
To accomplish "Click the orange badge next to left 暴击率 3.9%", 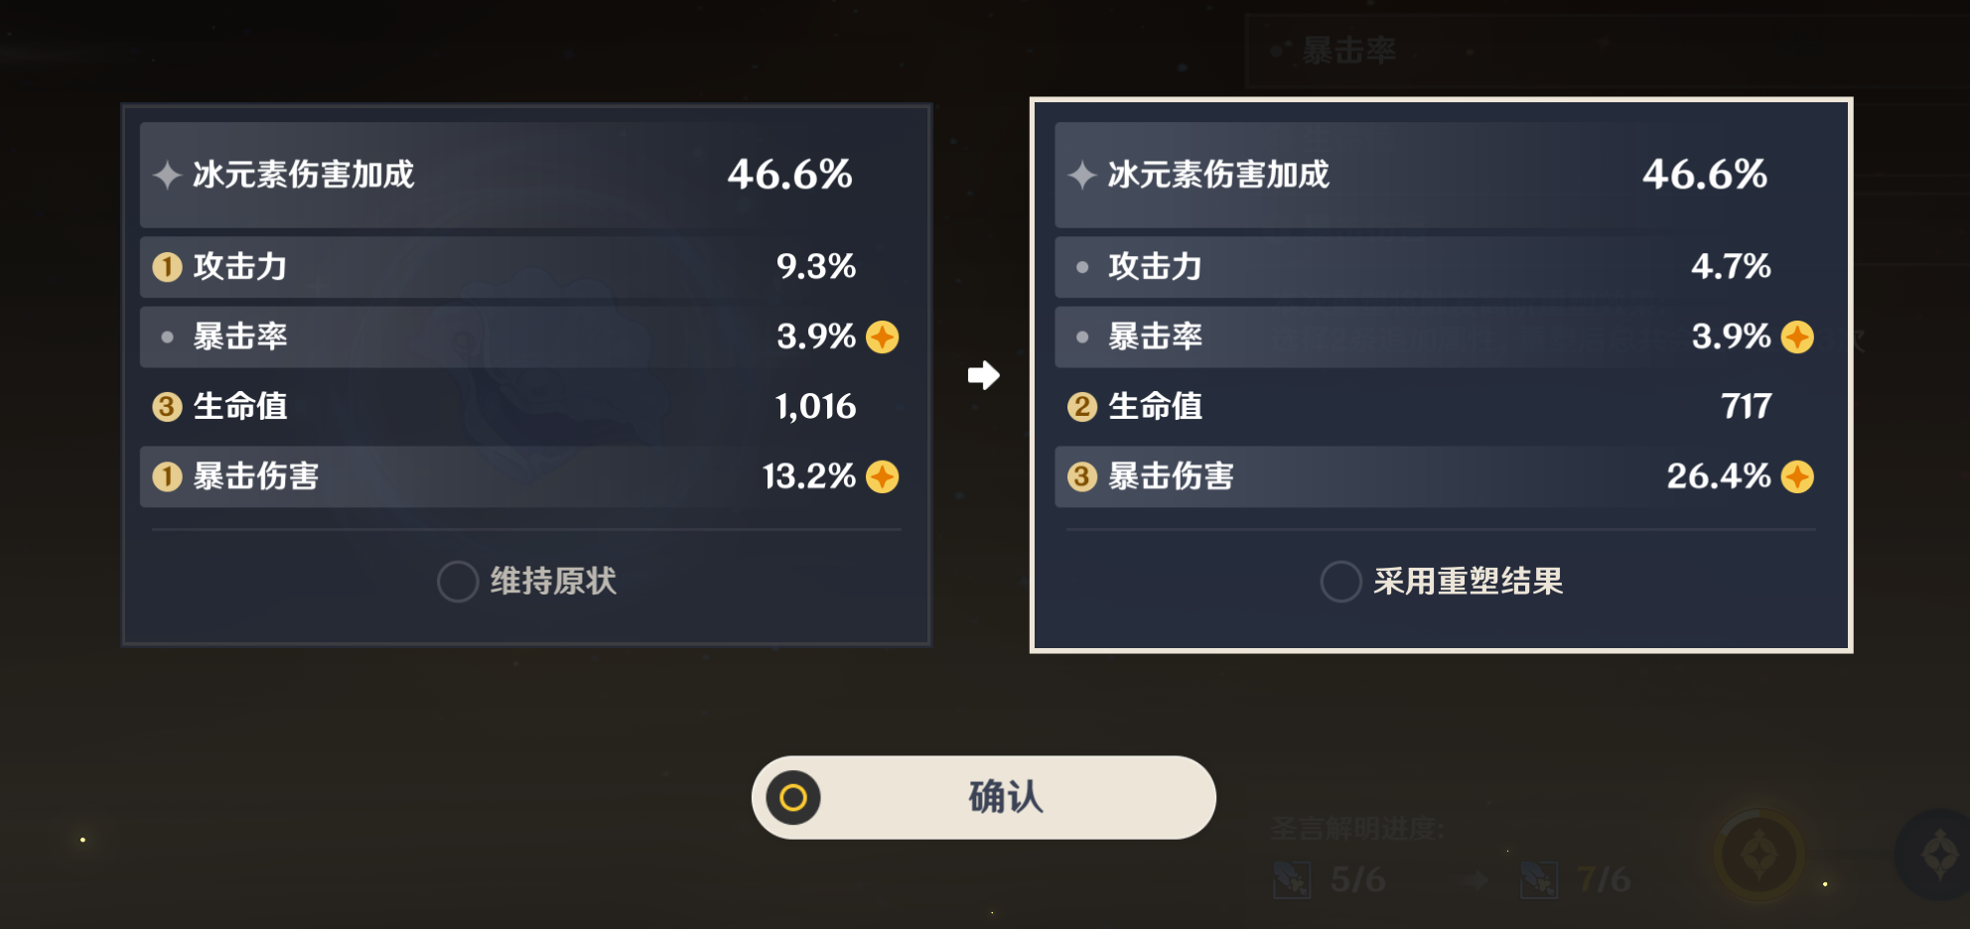I will point(883,337).
